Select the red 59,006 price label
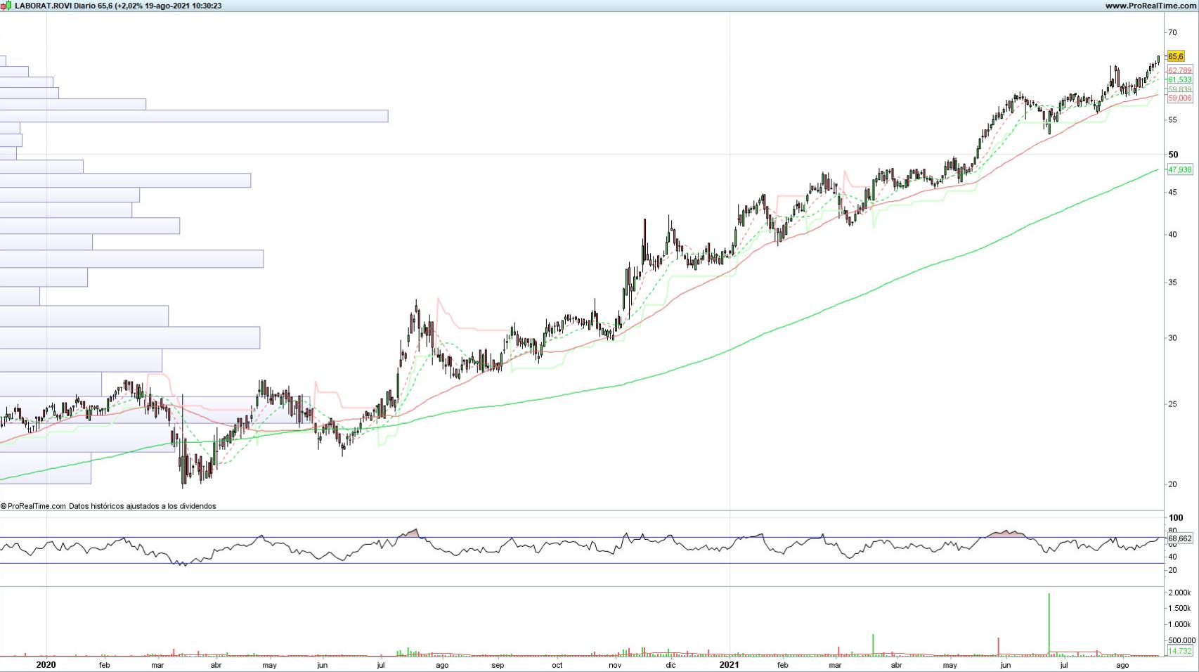 [x=1179, y=98]
